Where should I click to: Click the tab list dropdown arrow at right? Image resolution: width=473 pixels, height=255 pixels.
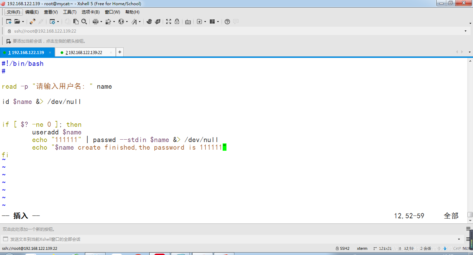click(470, 52)
